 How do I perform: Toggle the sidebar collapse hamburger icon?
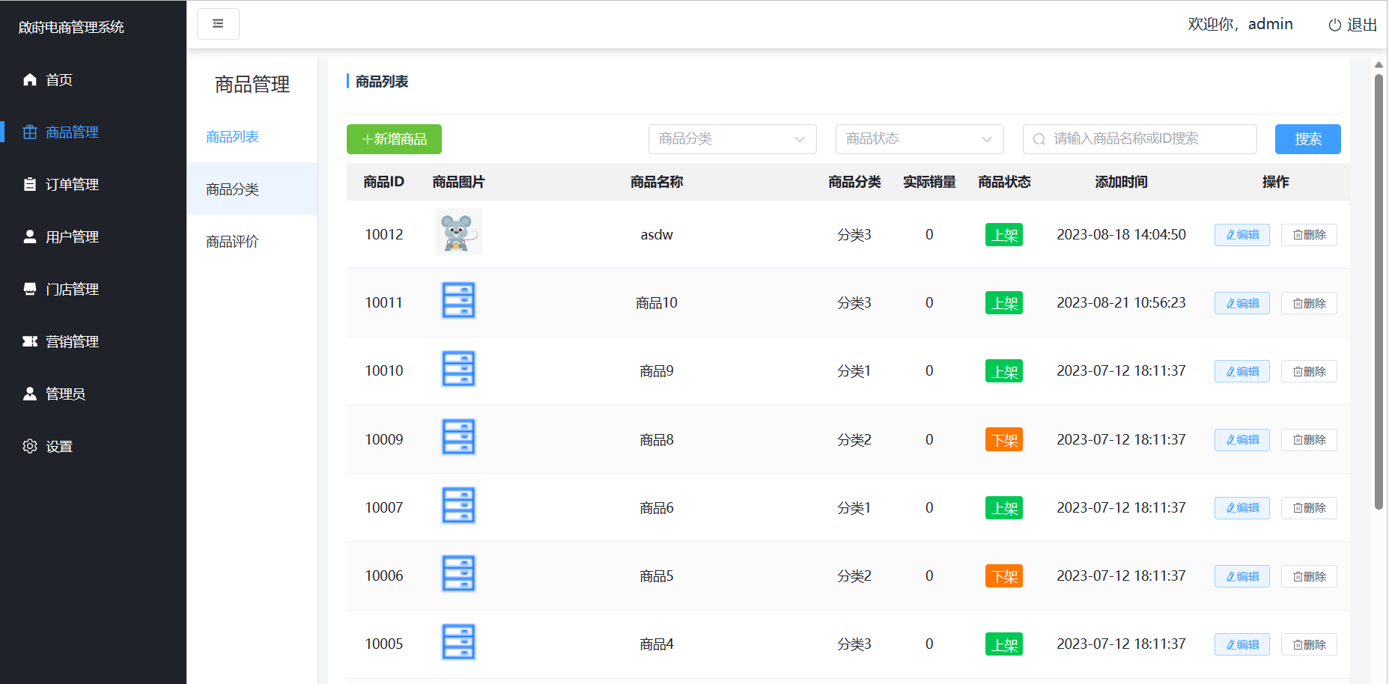click(x=218, y=24)
